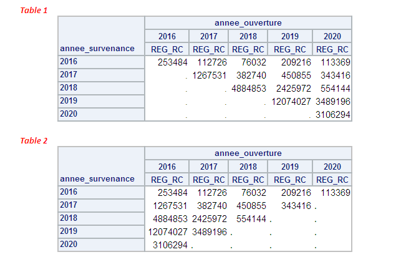Select cell 1267531 in Table 1

pyautogui.click(x=209, y=75)
